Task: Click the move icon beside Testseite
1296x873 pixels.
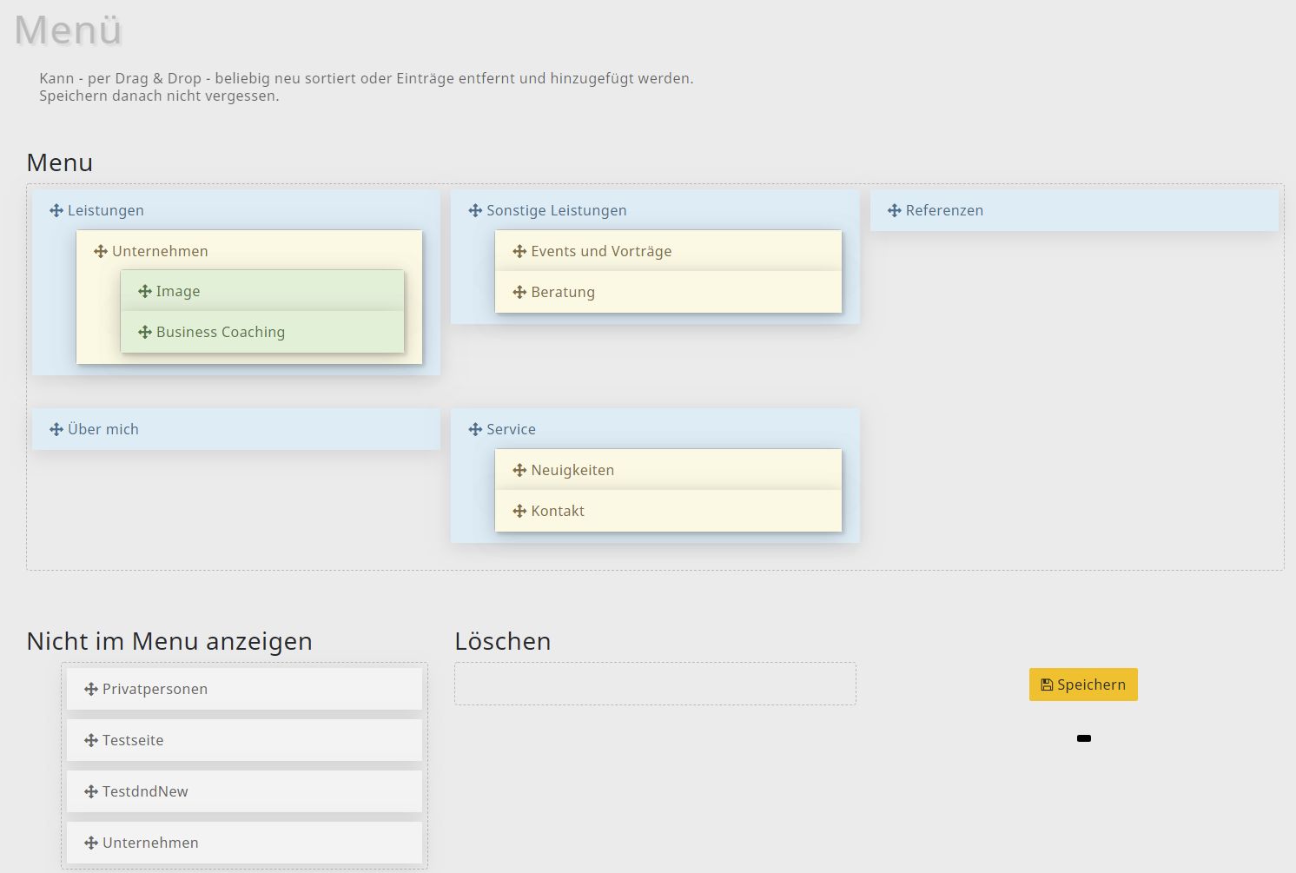Action: (x=91, y=740)
